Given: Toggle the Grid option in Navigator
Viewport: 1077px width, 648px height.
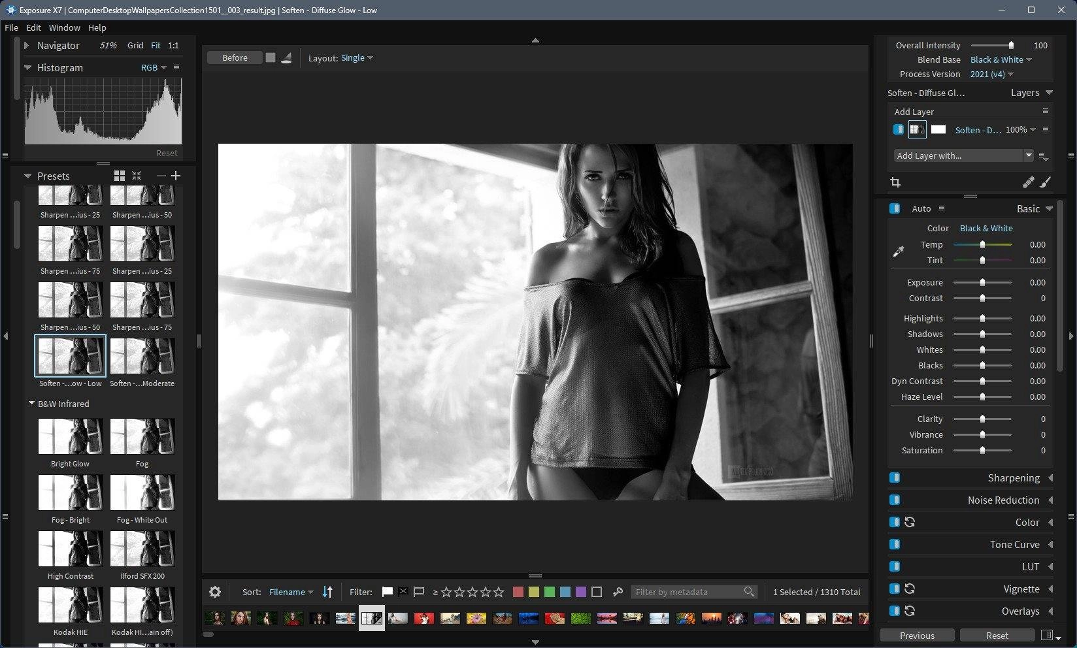Looking at the screenshot, I should click(135, 45).
